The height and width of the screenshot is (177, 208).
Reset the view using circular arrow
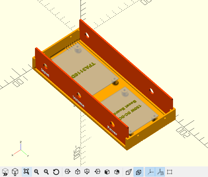pos(56,172)
